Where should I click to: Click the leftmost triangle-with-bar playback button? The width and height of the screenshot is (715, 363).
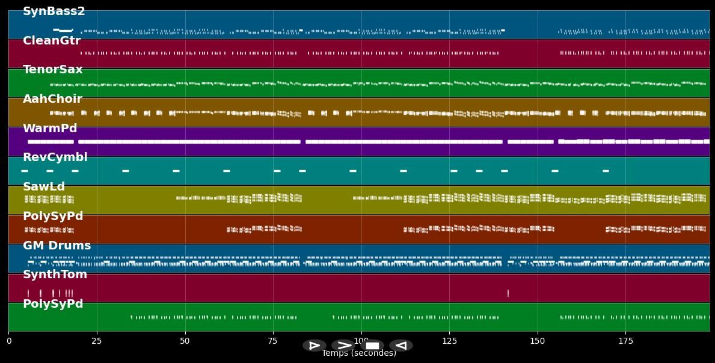tap(315, 346)
